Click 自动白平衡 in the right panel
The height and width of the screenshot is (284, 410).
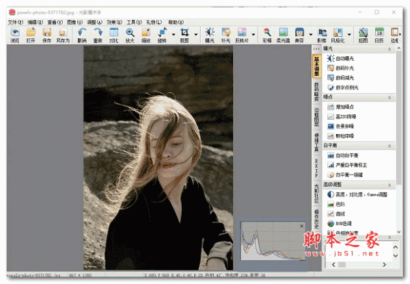pos(348,155)
